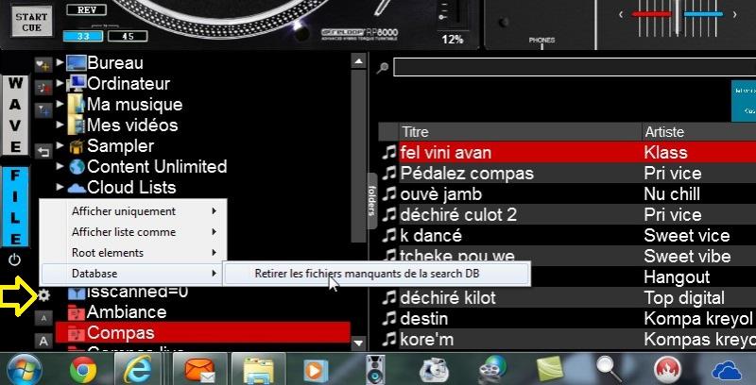Click the Ambiance red folder icon
Screen dimensions: 756x385
[77, 312]
